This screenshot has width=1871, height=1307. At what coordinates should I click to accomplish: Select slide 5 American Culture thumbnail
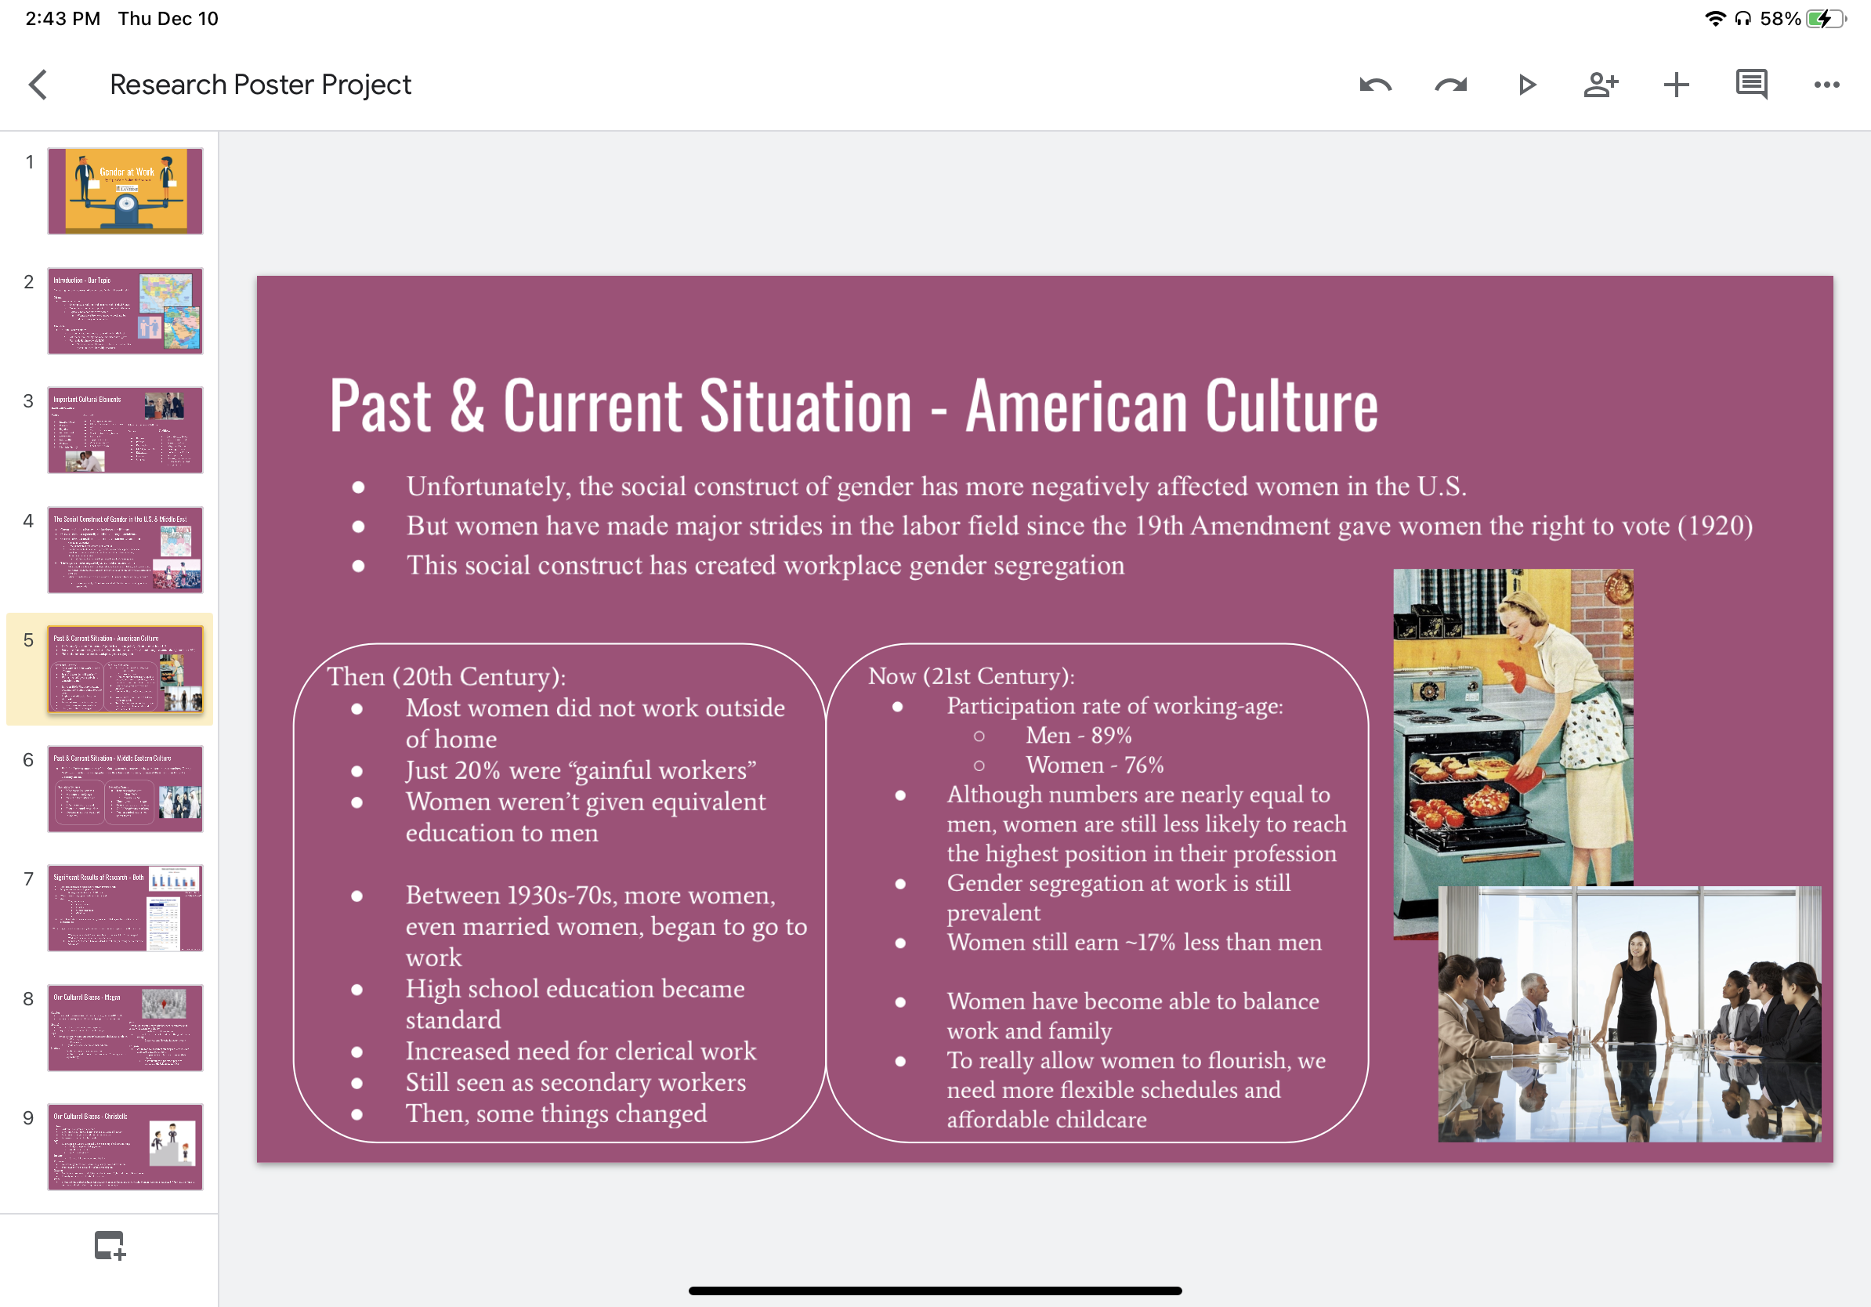click(125, 669)
